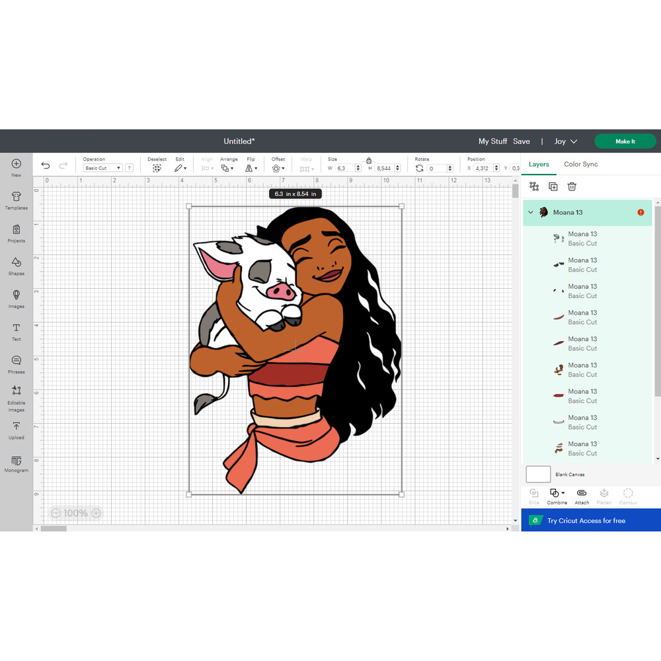Delete the selected layer using trash icon
The image size is (661, 661).
[x=572, y=186]
